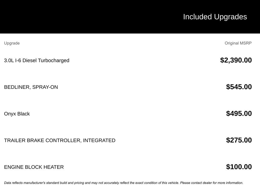The image size is (260, 195).
Task: Select the ENGINE BLOCK HEATER upgrade
Action: 34,167
